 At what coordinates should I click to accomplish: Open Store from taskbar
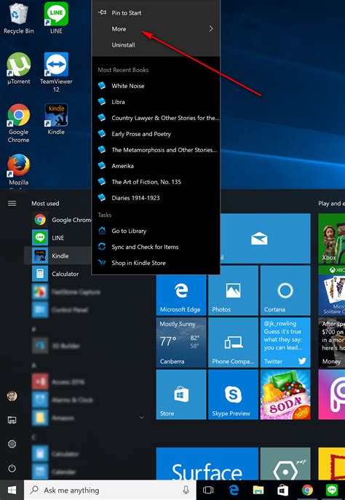282,490
